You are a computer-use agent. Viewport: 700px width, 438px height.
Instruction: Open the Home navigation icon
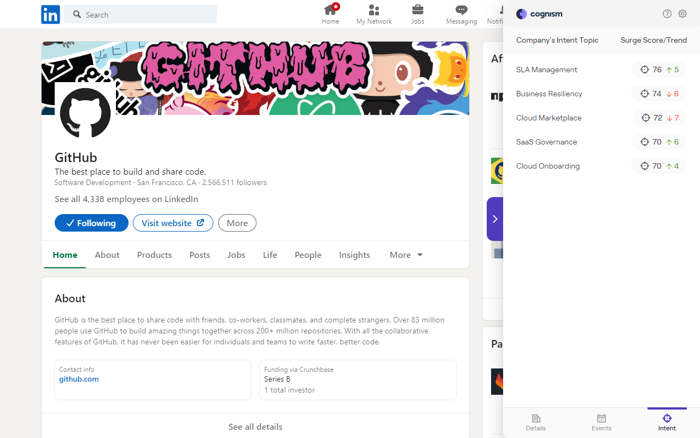pyautogui.click(x=330, y=10)
